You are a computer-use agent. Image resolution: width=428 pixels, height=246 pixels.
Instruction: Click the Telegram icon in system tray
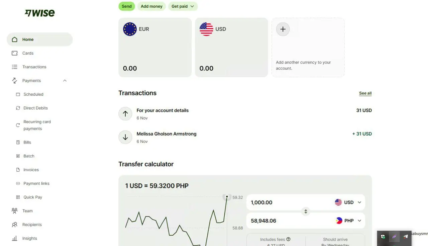[x=406, y=237]
